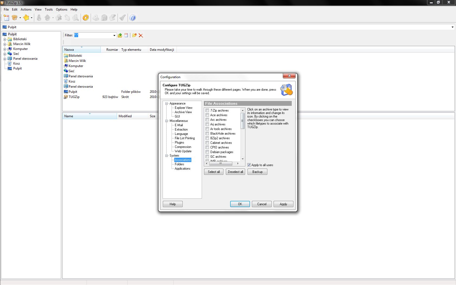Open the Edit menu
The width and height of the screenshot is (456, 285).
[x=15, y=9]
